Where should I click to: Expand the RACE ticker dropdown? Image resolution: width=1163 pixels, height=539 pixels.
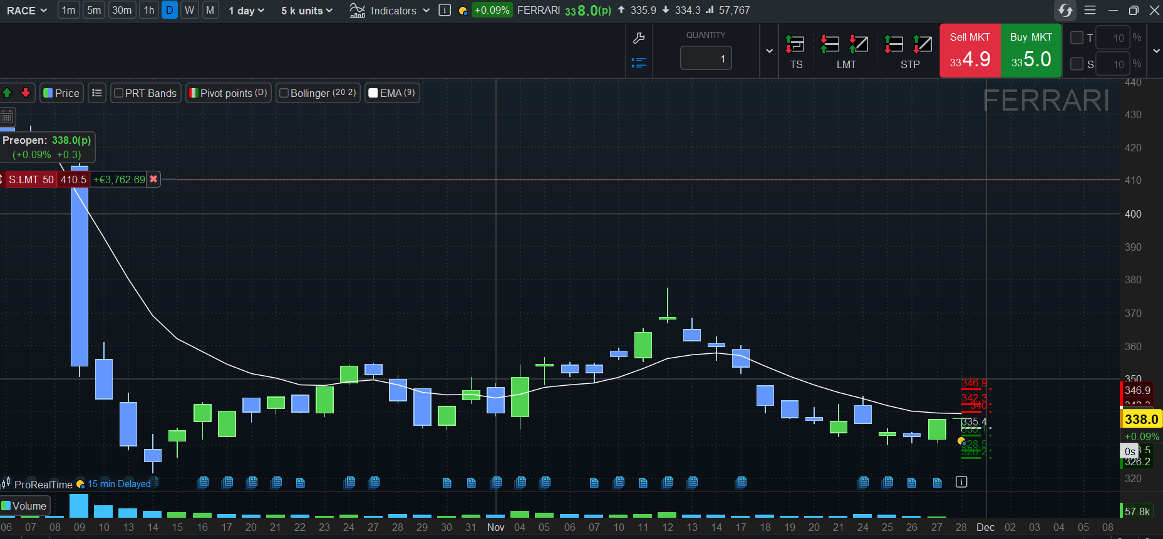coord(27,11)
